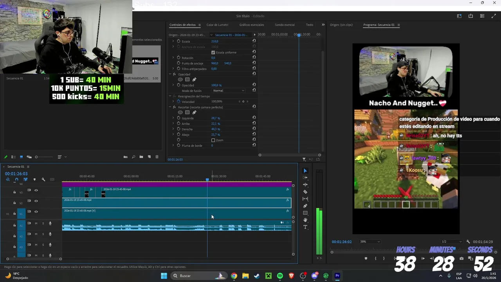Screen dimensions: 501x282
Task: Create ellipse mask under Opacidad
Action: pyautogui.click(x=180, y=80)
